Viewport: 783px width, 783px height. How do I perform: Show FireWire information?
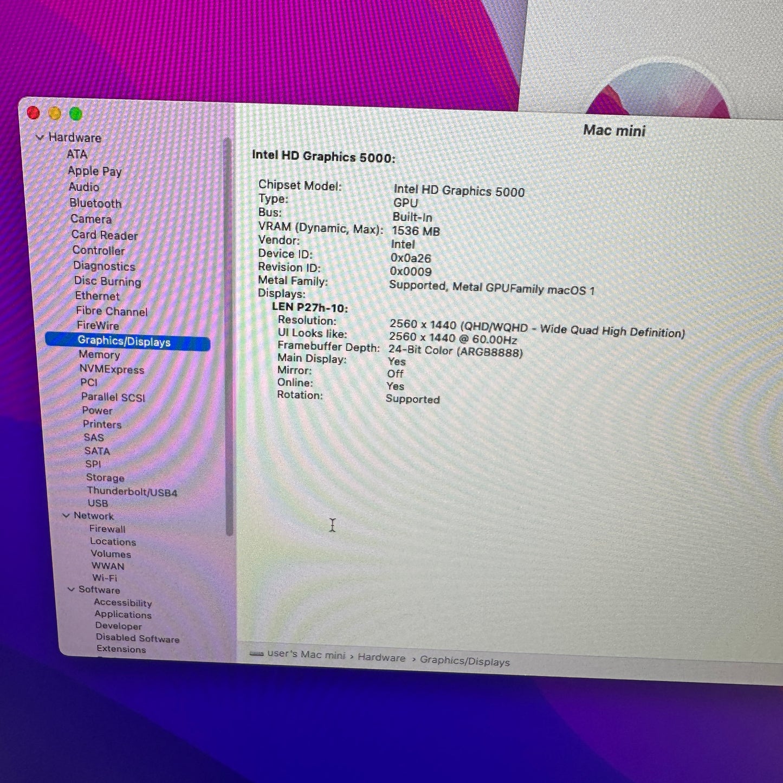pos(98,325)
